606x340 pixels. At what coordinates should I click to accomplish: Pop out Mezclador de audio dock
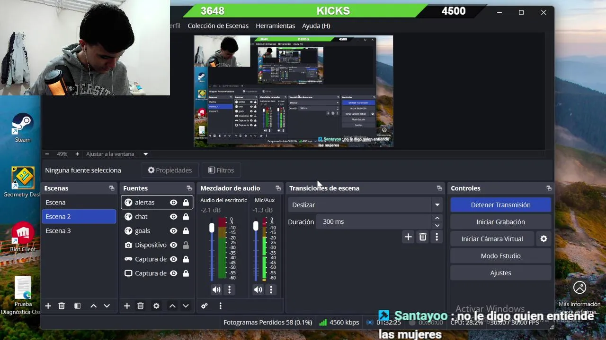pyautogui.click(x=278, y=188)
